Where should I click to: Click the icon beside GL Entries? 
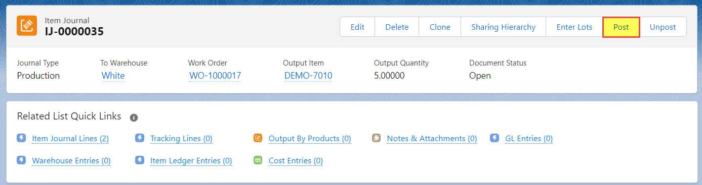495,138
